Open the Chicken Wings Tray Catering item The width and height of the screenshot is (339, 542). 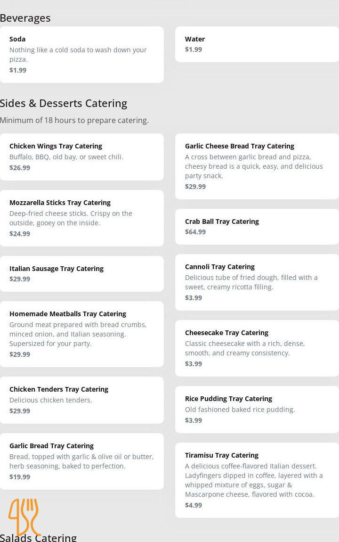click(x=82, y=157)
